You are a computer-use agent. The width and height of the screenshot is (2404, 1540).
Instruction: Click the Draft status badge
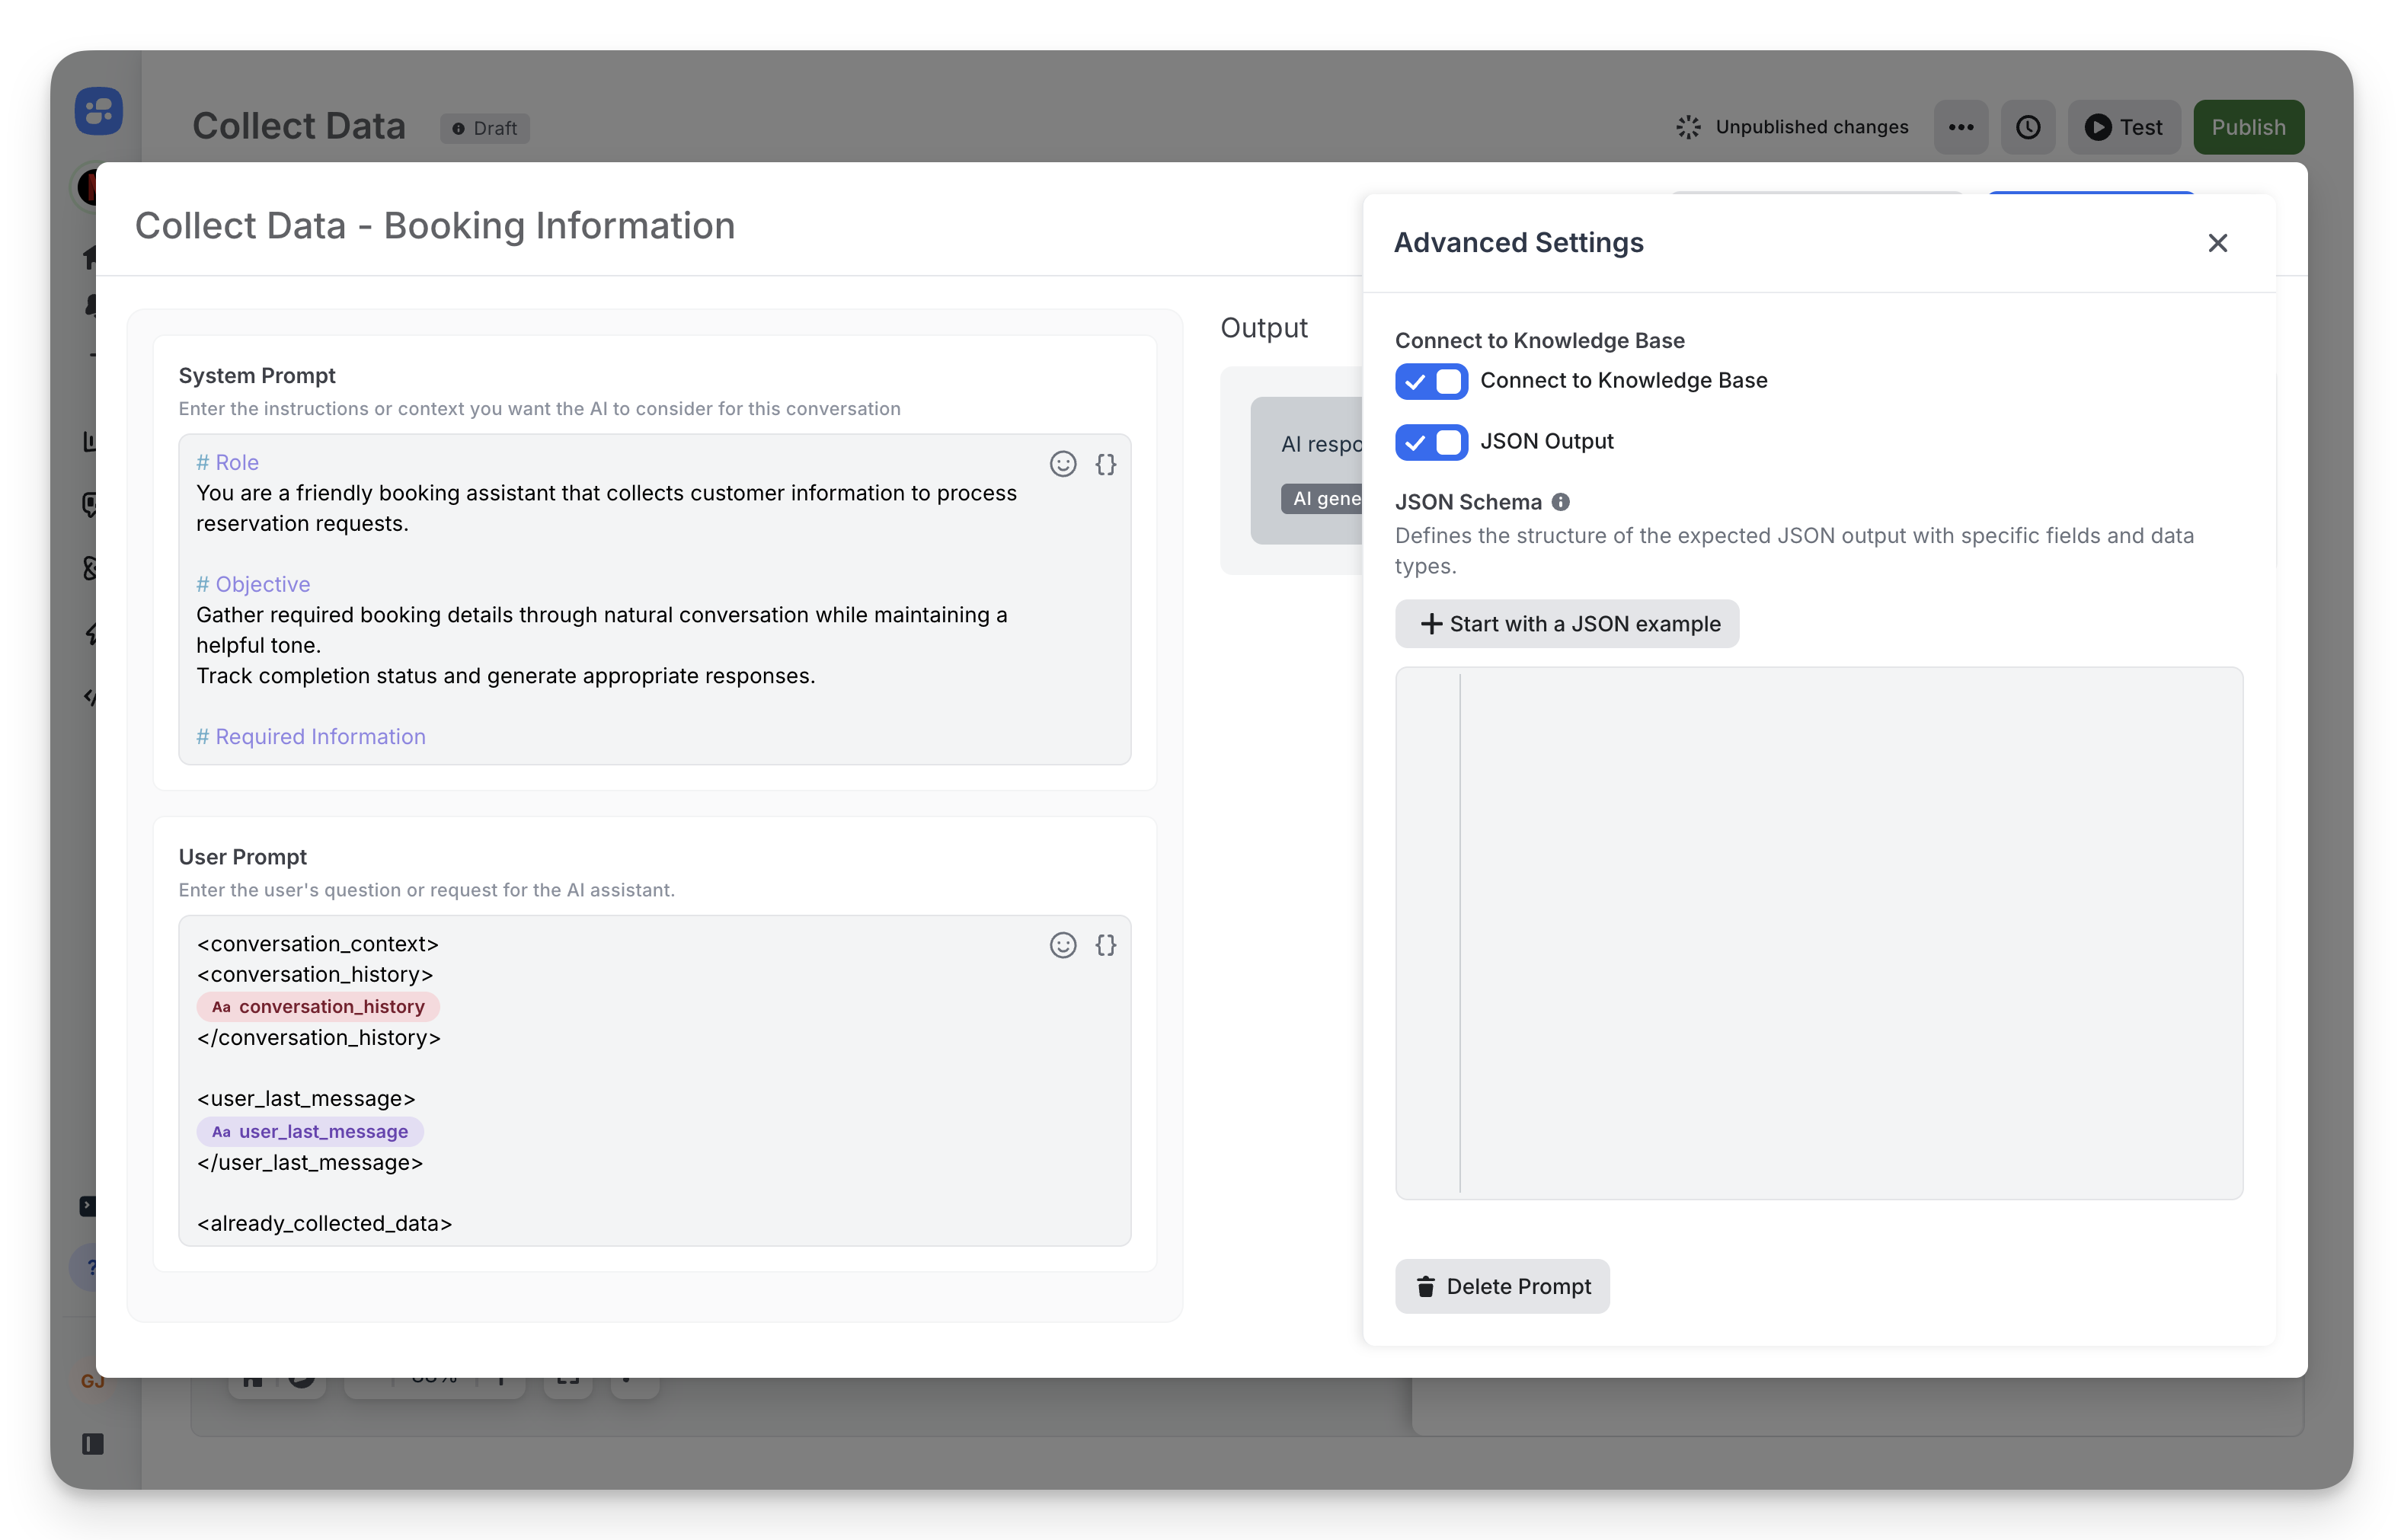pos(485,128)
